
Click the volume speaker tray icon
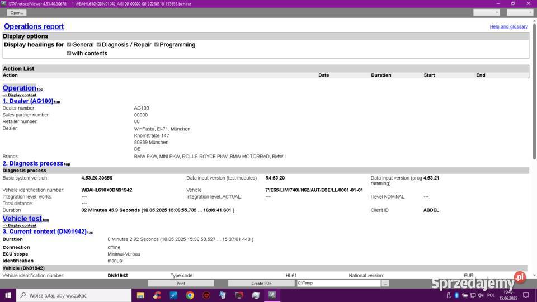point(480,295)
